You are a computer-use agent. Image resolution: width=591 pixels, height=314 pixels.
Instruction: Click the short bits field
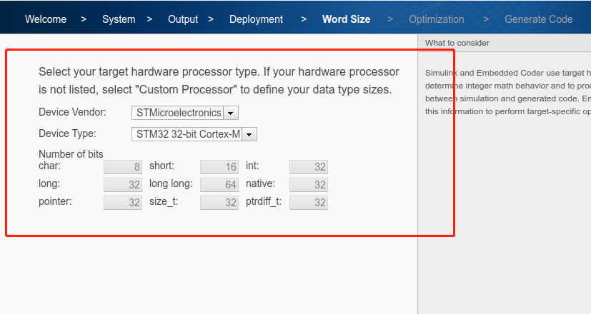pos(219,167)
